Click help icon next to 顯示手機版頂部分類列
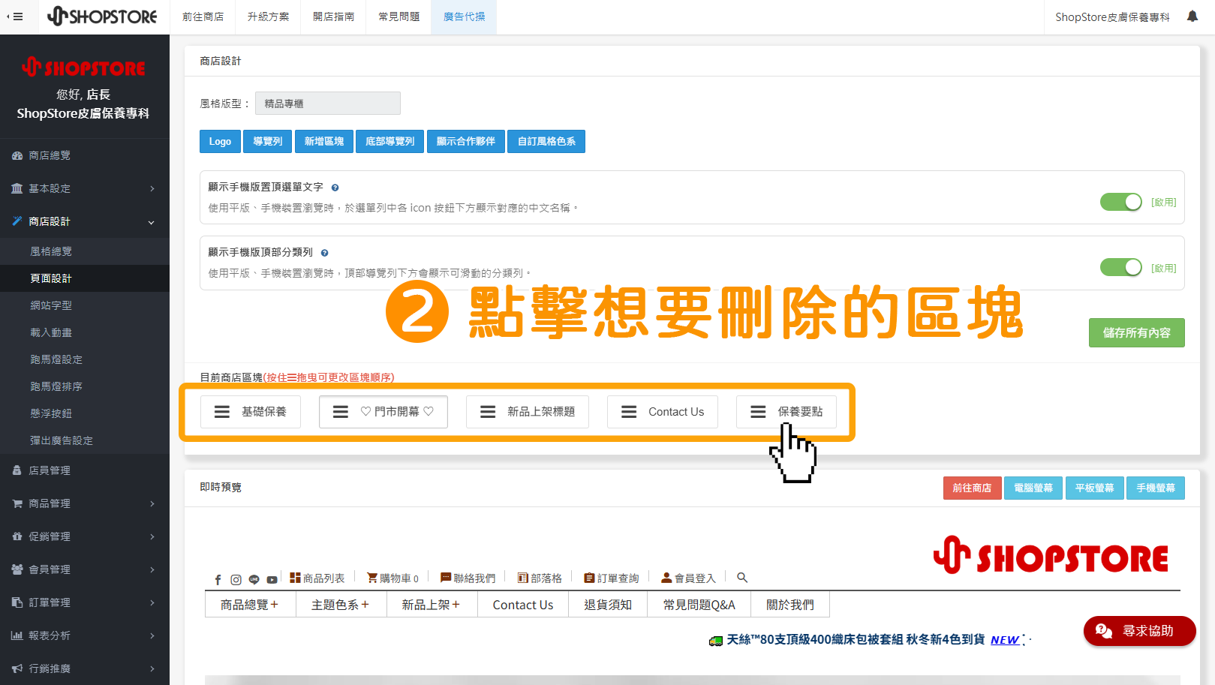Image resolution: width=1215 pixels, height=685 pixels. [x=325, y=253]
